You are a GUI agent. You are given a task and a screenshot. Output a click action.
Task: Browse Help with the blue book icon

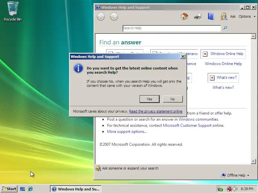point(211,16)
